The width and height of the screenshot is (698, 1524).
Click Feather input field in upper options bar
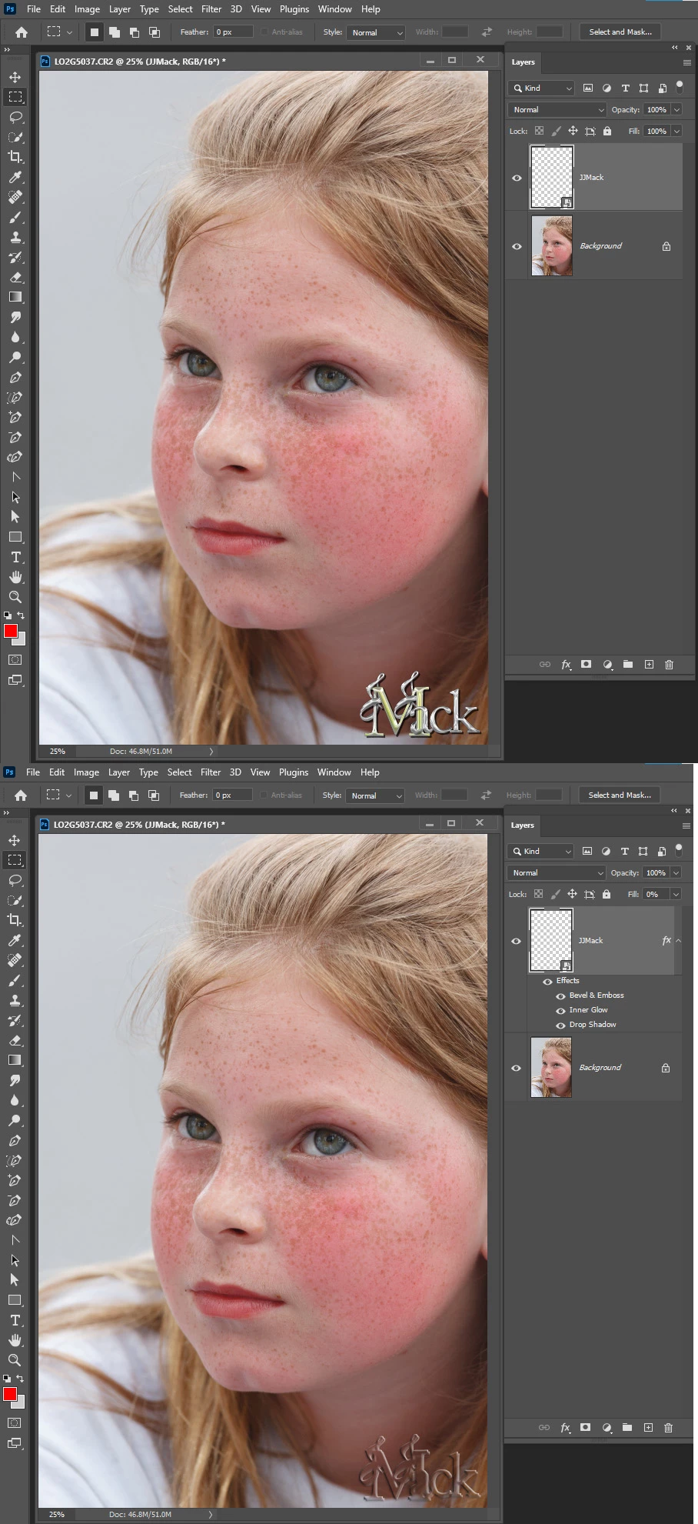[233, 32]
